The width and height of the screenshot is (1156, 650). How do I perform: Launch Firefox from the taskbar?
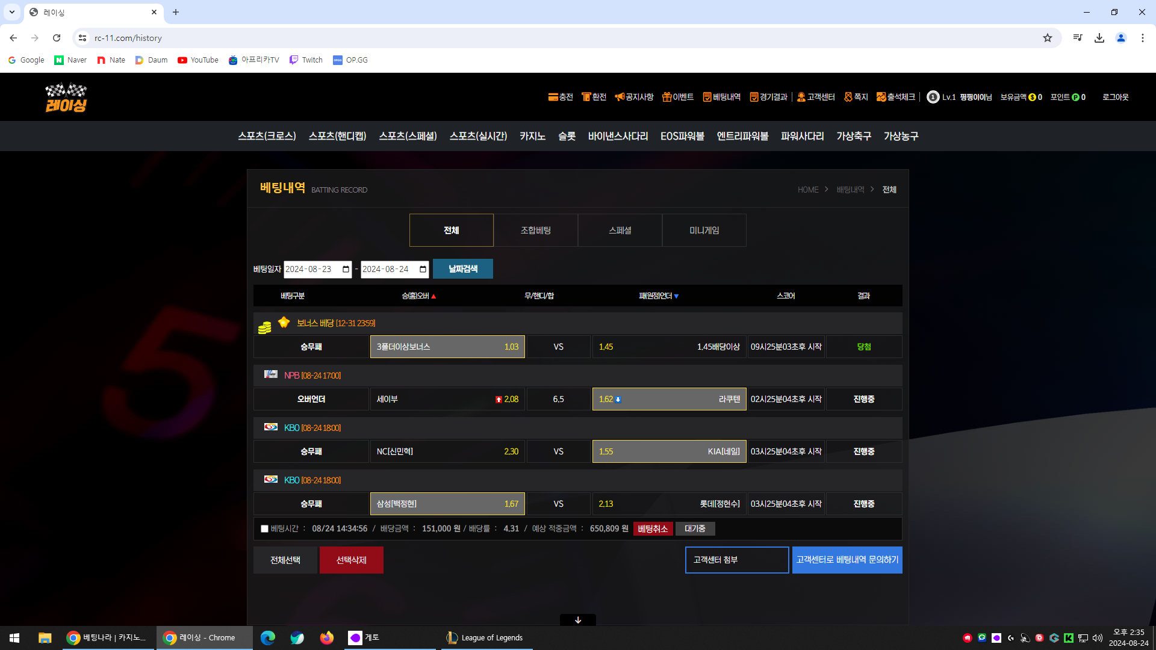click(x=326, y=638)
